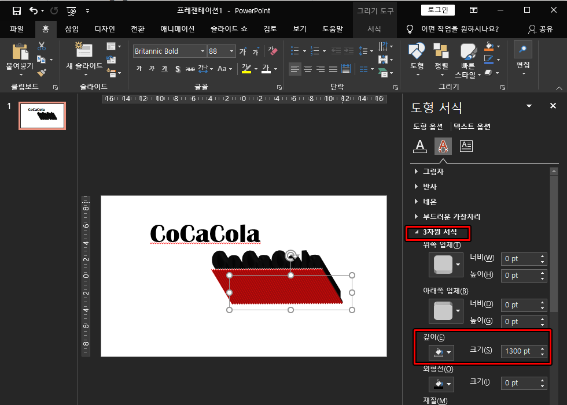Open 빠른 스타일 quick styles

pyautogui.click(x=468, y=61)
